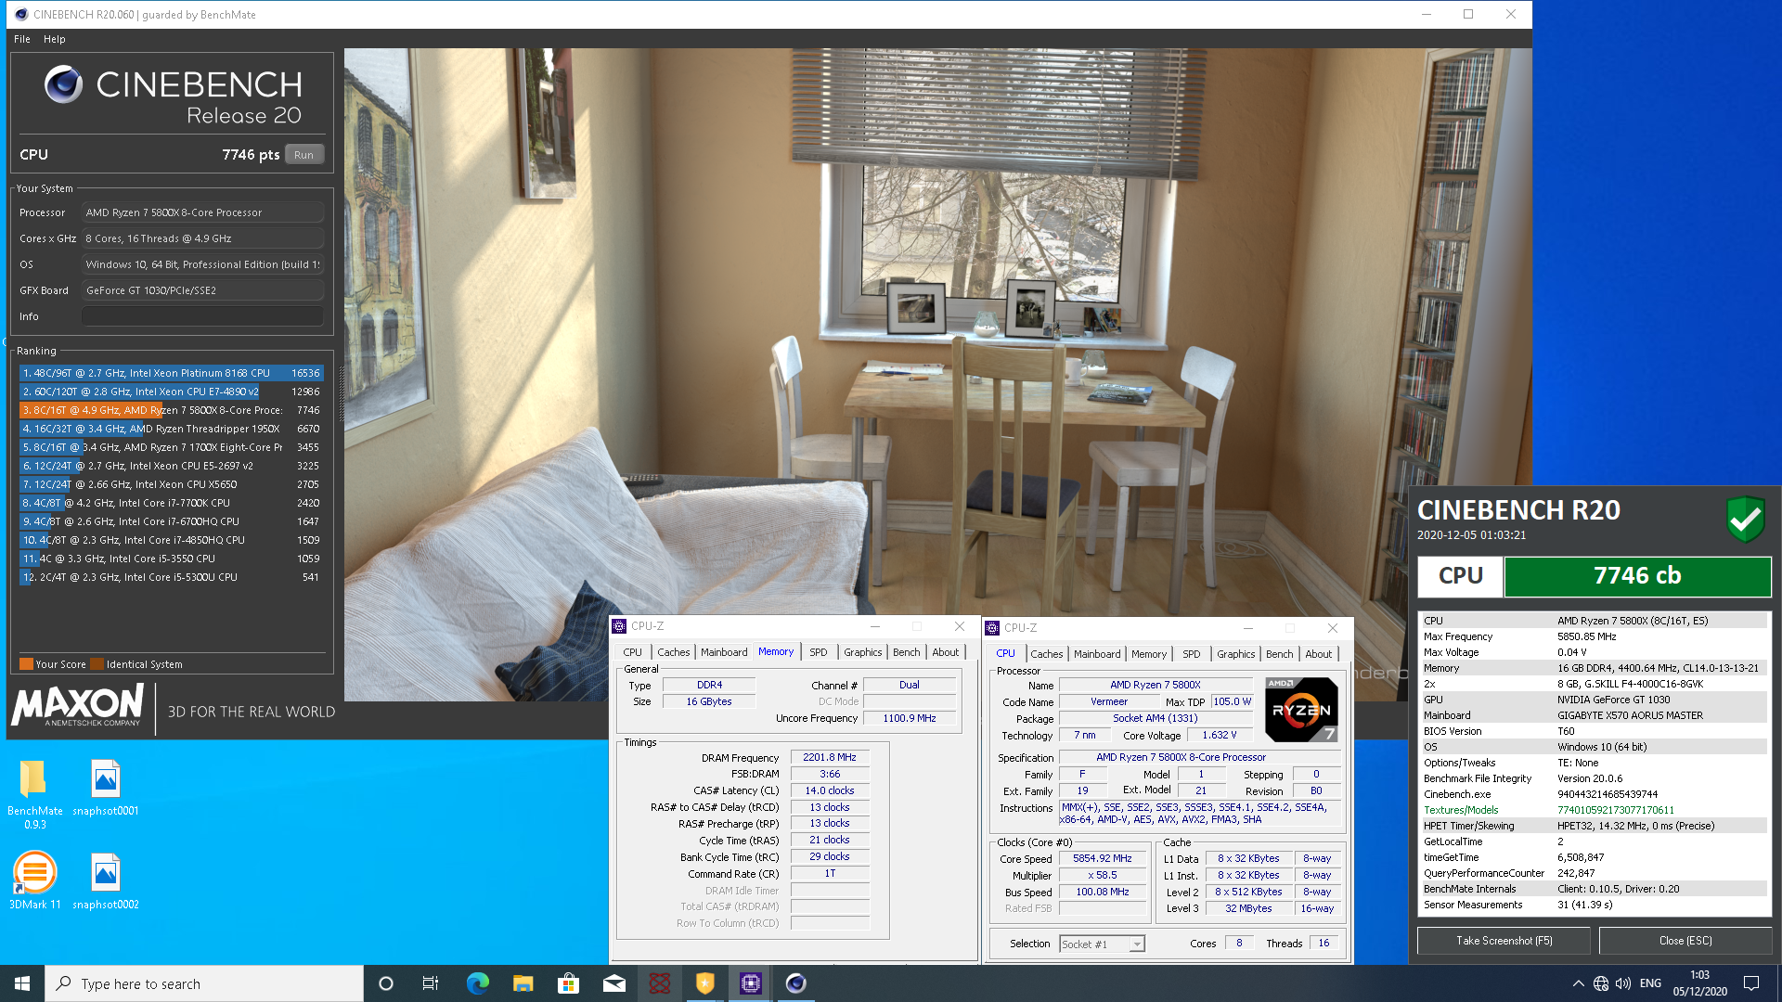The image size is (1782, 1002).
Task: Launch Microsoft Edge from the taskbar
Action: tap(477, 983)
